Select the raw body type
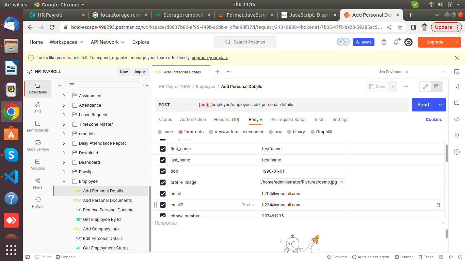Viewport: 465px width, 261px height. [275, 132]
